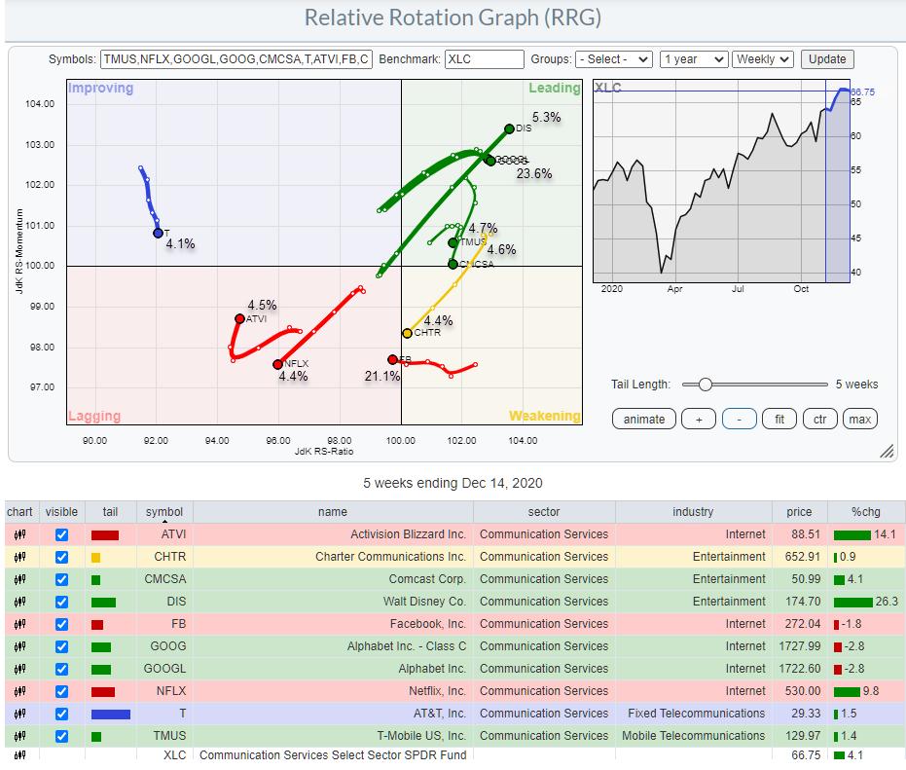Select the AT&T point in Improving quadrant

click(x=158, y=233)
